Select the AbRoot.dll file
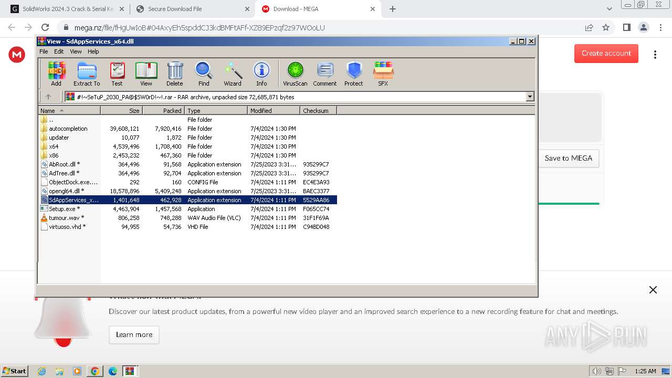Viewport: 672px width, 378px height. click(187, 164)
